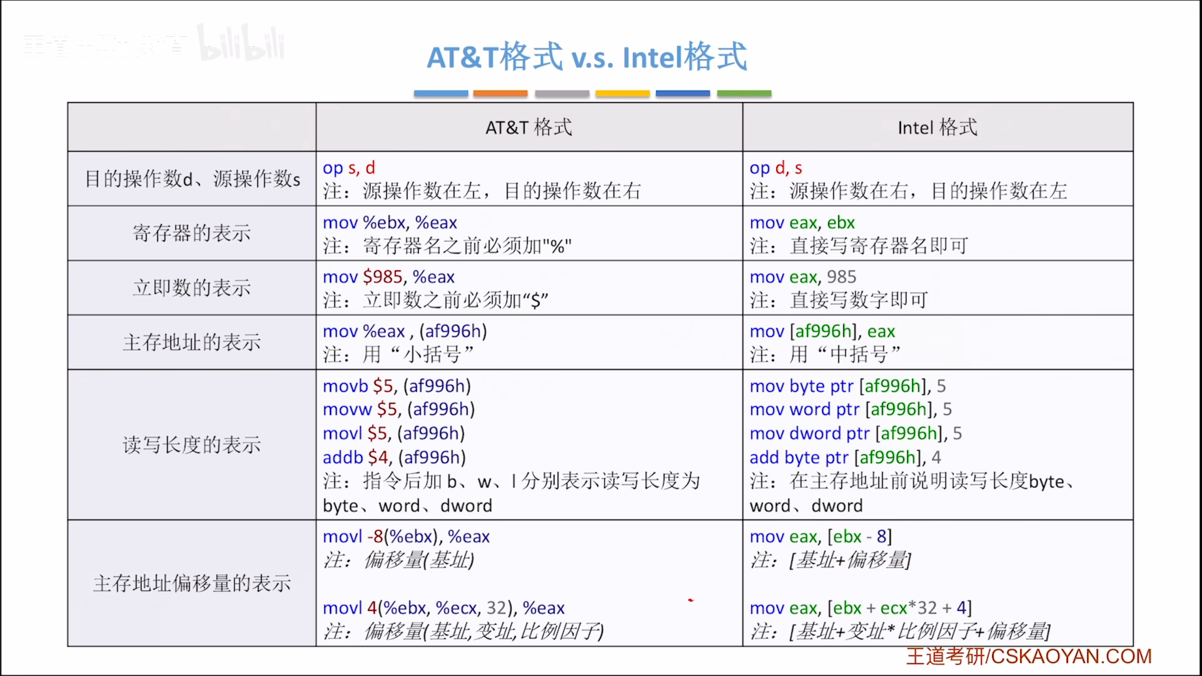The image size is (1202, 676).
Task: Select the AT&T 格式 column header
Action: pos(529,127)
